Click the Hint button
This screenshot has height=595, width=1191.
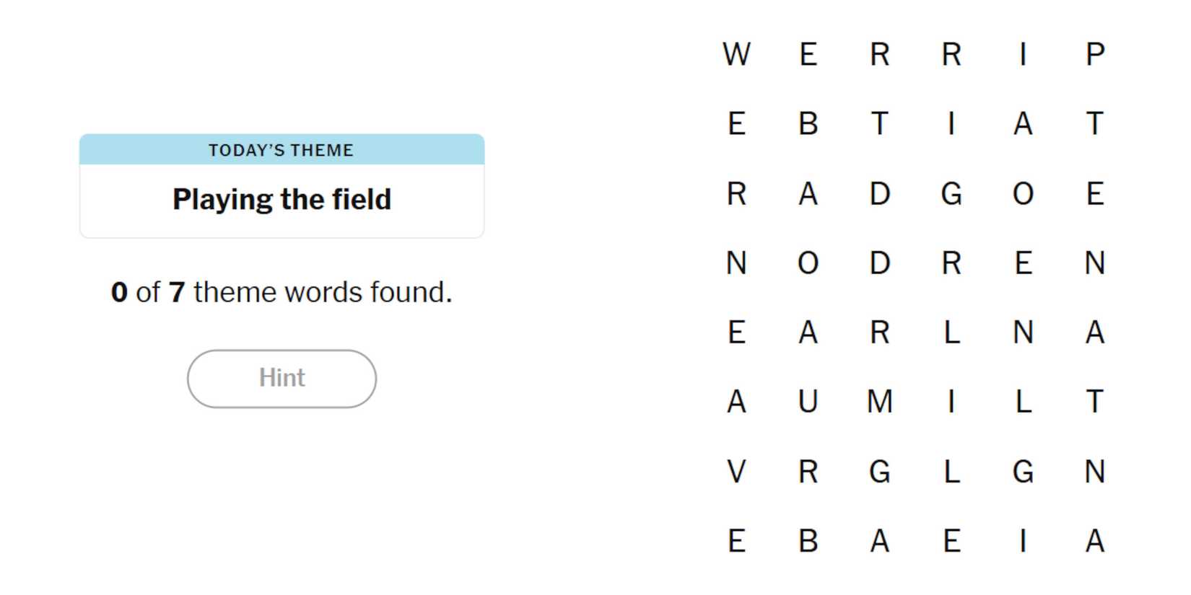pyautogui.click(x=281, y=378)
